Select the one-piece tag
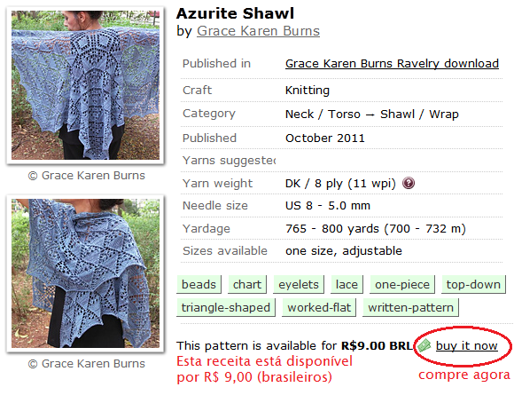Image resolution: width=514 pixels, height=395 pixels. coord(402,284)
